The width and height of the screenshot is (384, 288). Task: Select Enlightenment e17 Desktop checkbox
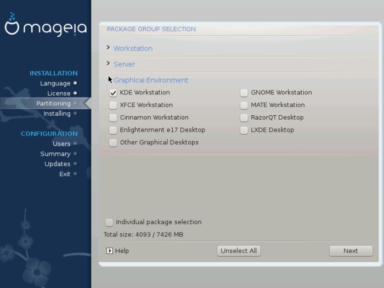pyautogui.click(x=113, y=131)
